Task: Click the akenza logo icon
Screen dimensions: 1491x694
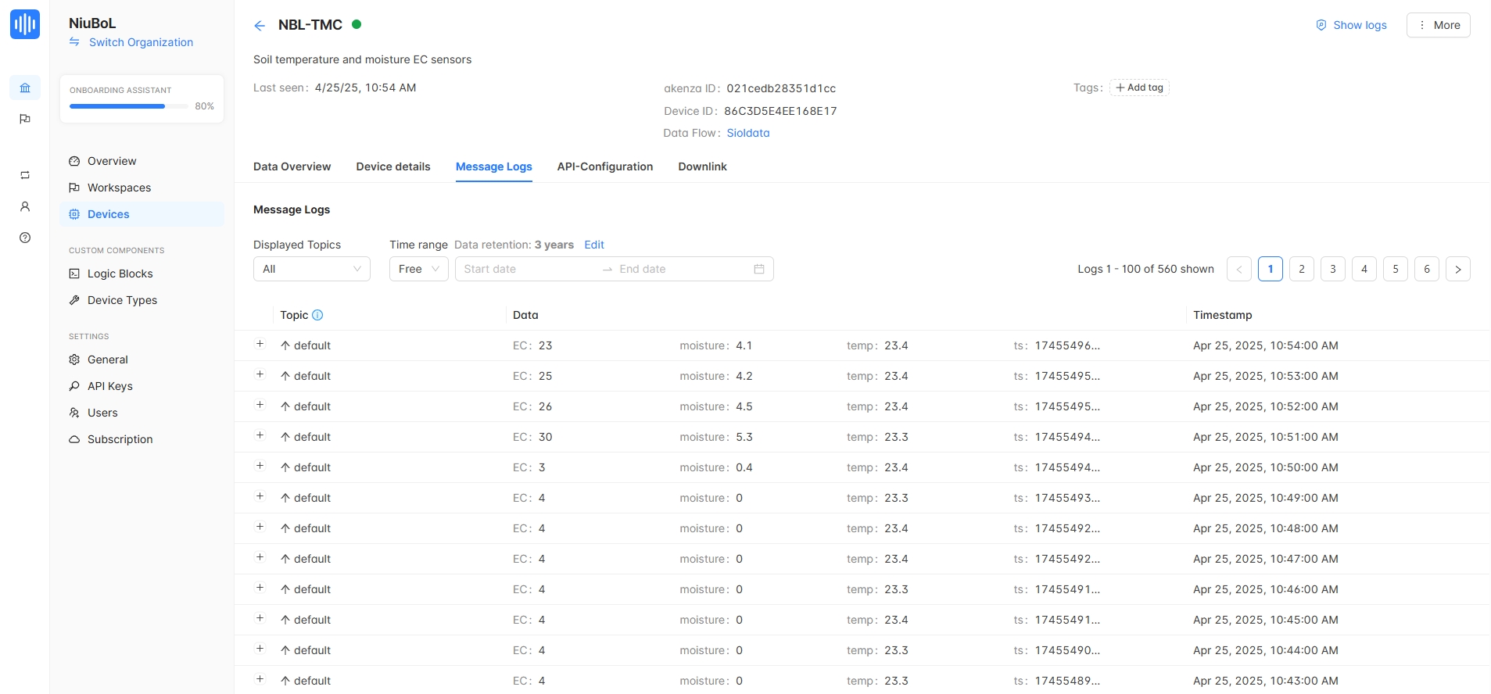Action: coord(25,24)
